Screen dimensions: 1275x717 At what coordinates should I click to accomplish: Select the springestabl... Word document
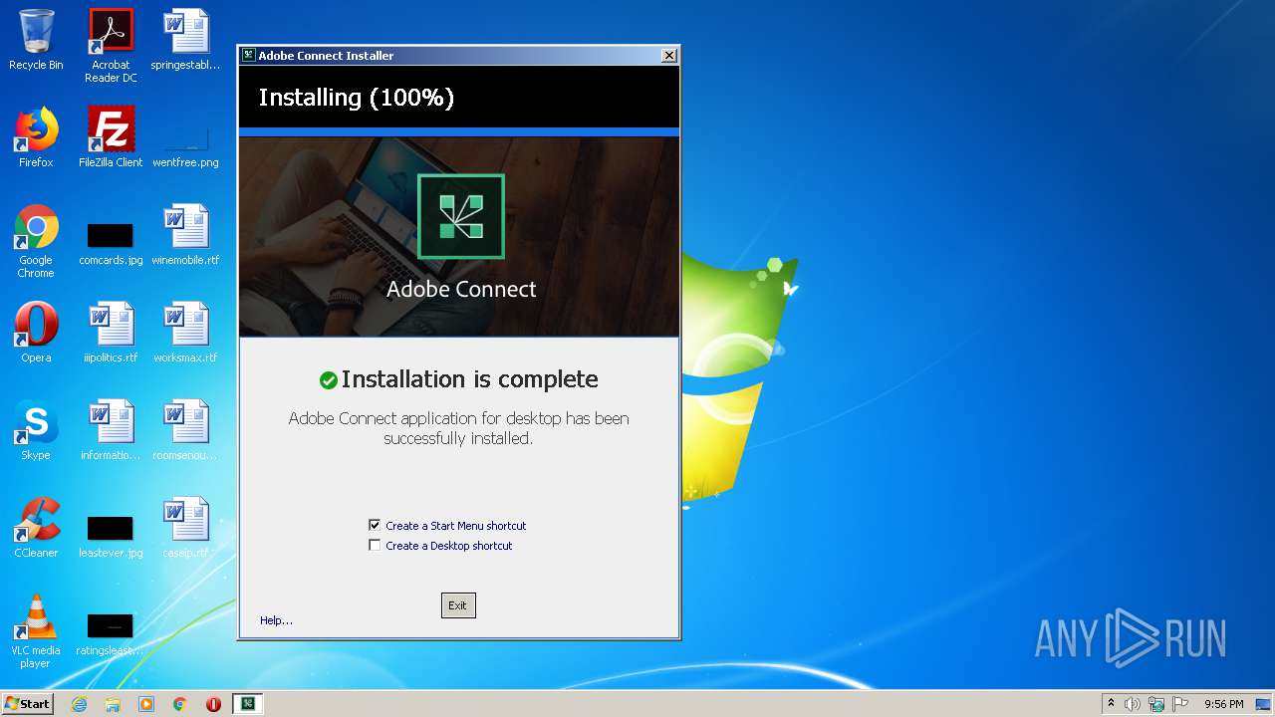tap(185, 40)
